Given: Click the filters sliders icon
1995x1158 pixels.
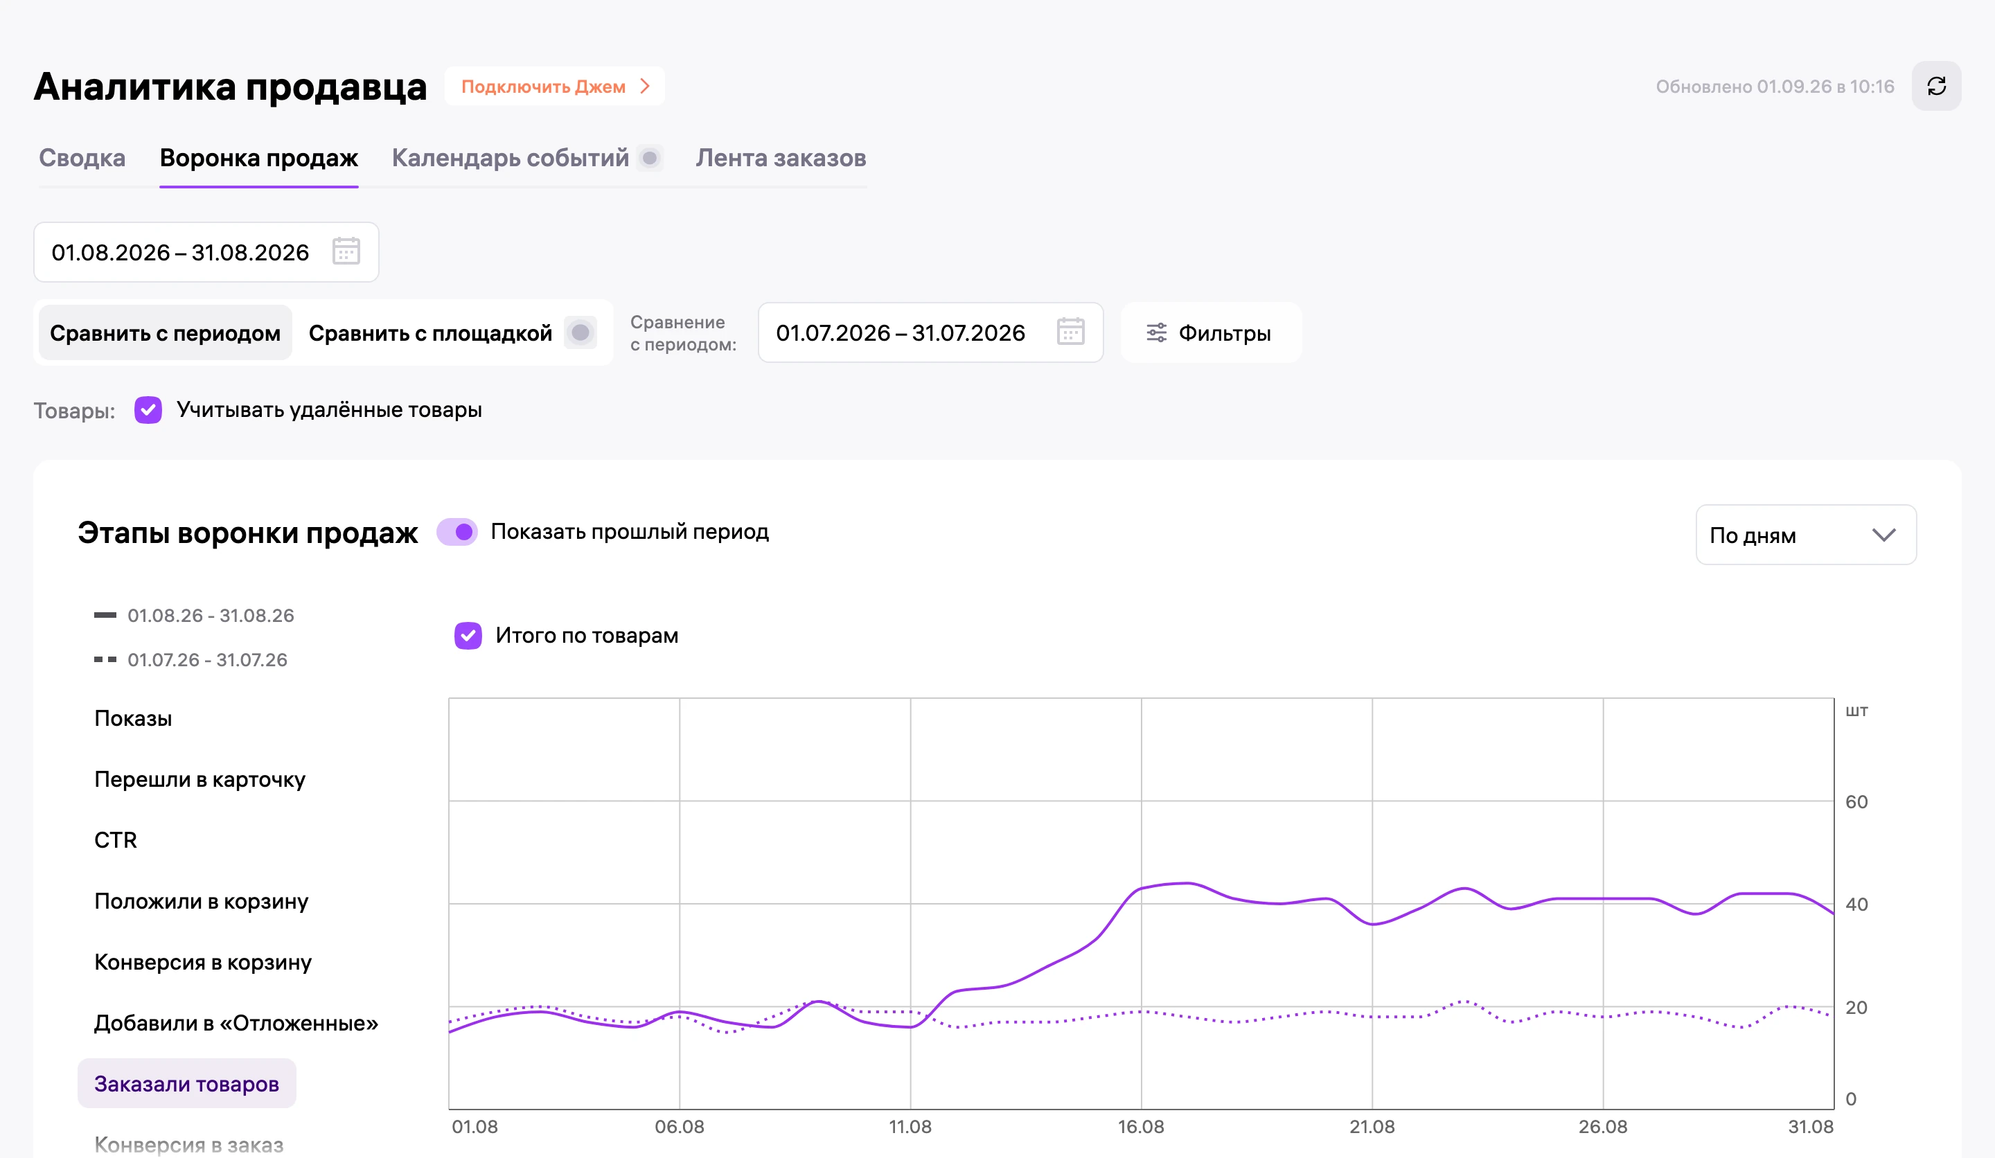Looking at the screenshot, I should (1157, 333).
